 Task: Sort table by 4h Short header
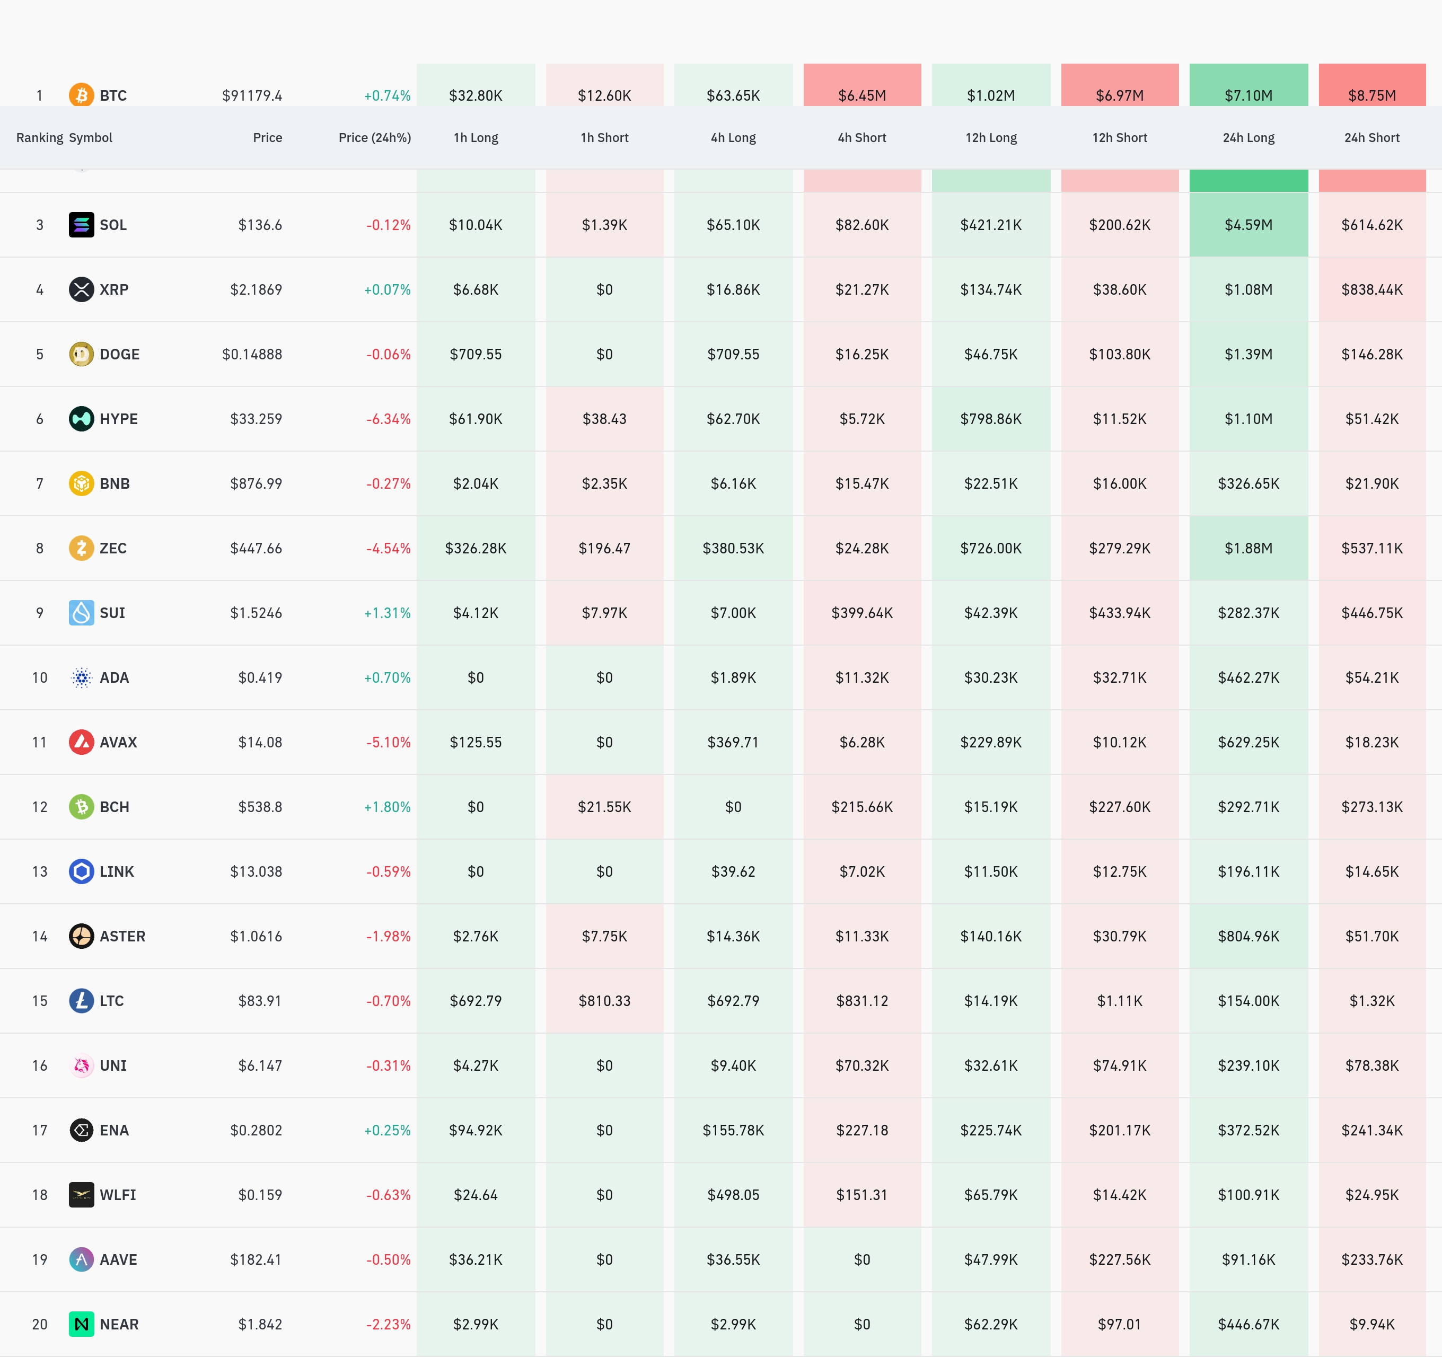(861, 138)
